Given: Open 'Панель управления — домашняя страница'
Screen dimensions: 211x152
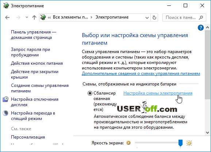Looking at the screenshot, I should [x=34, y=35].
